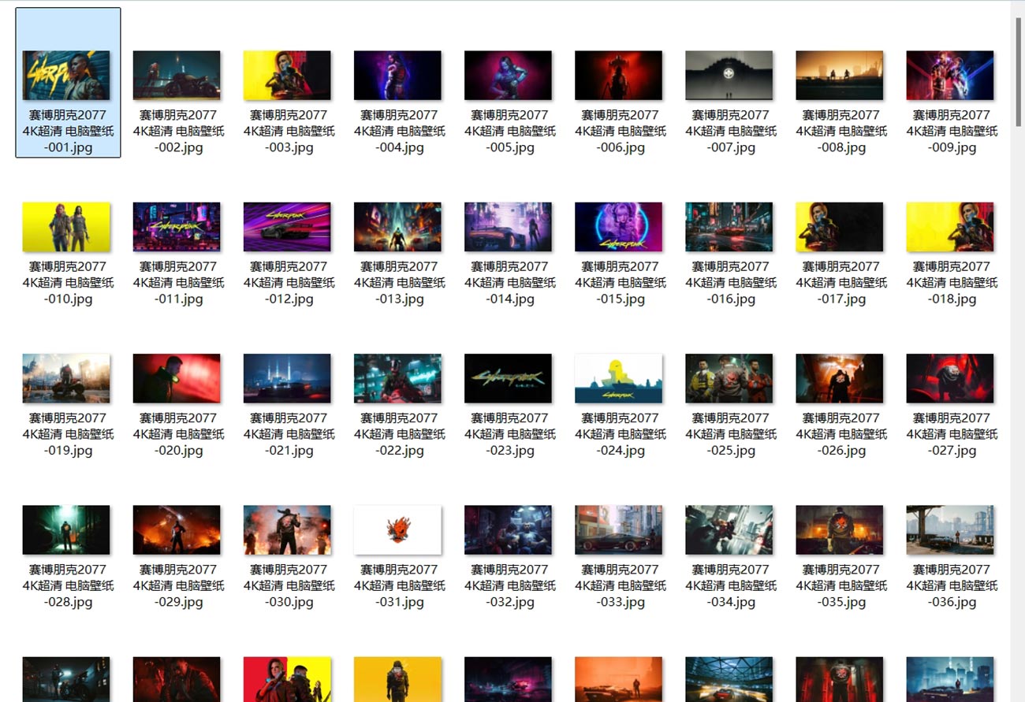Click filename text ending -002.jpg
1025x702 pixels.
pos(178,131)
